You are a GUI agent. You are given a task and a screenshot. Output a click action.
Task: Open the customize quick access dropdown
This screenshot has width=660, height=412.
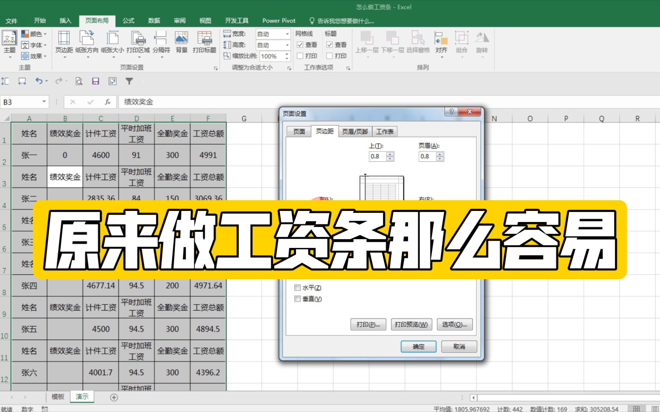[x=143, y=81]
